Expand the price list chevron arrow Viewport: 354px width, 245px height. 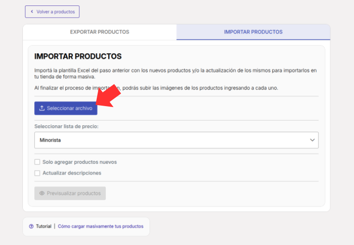pyautogui.click(x=312, y=140)
